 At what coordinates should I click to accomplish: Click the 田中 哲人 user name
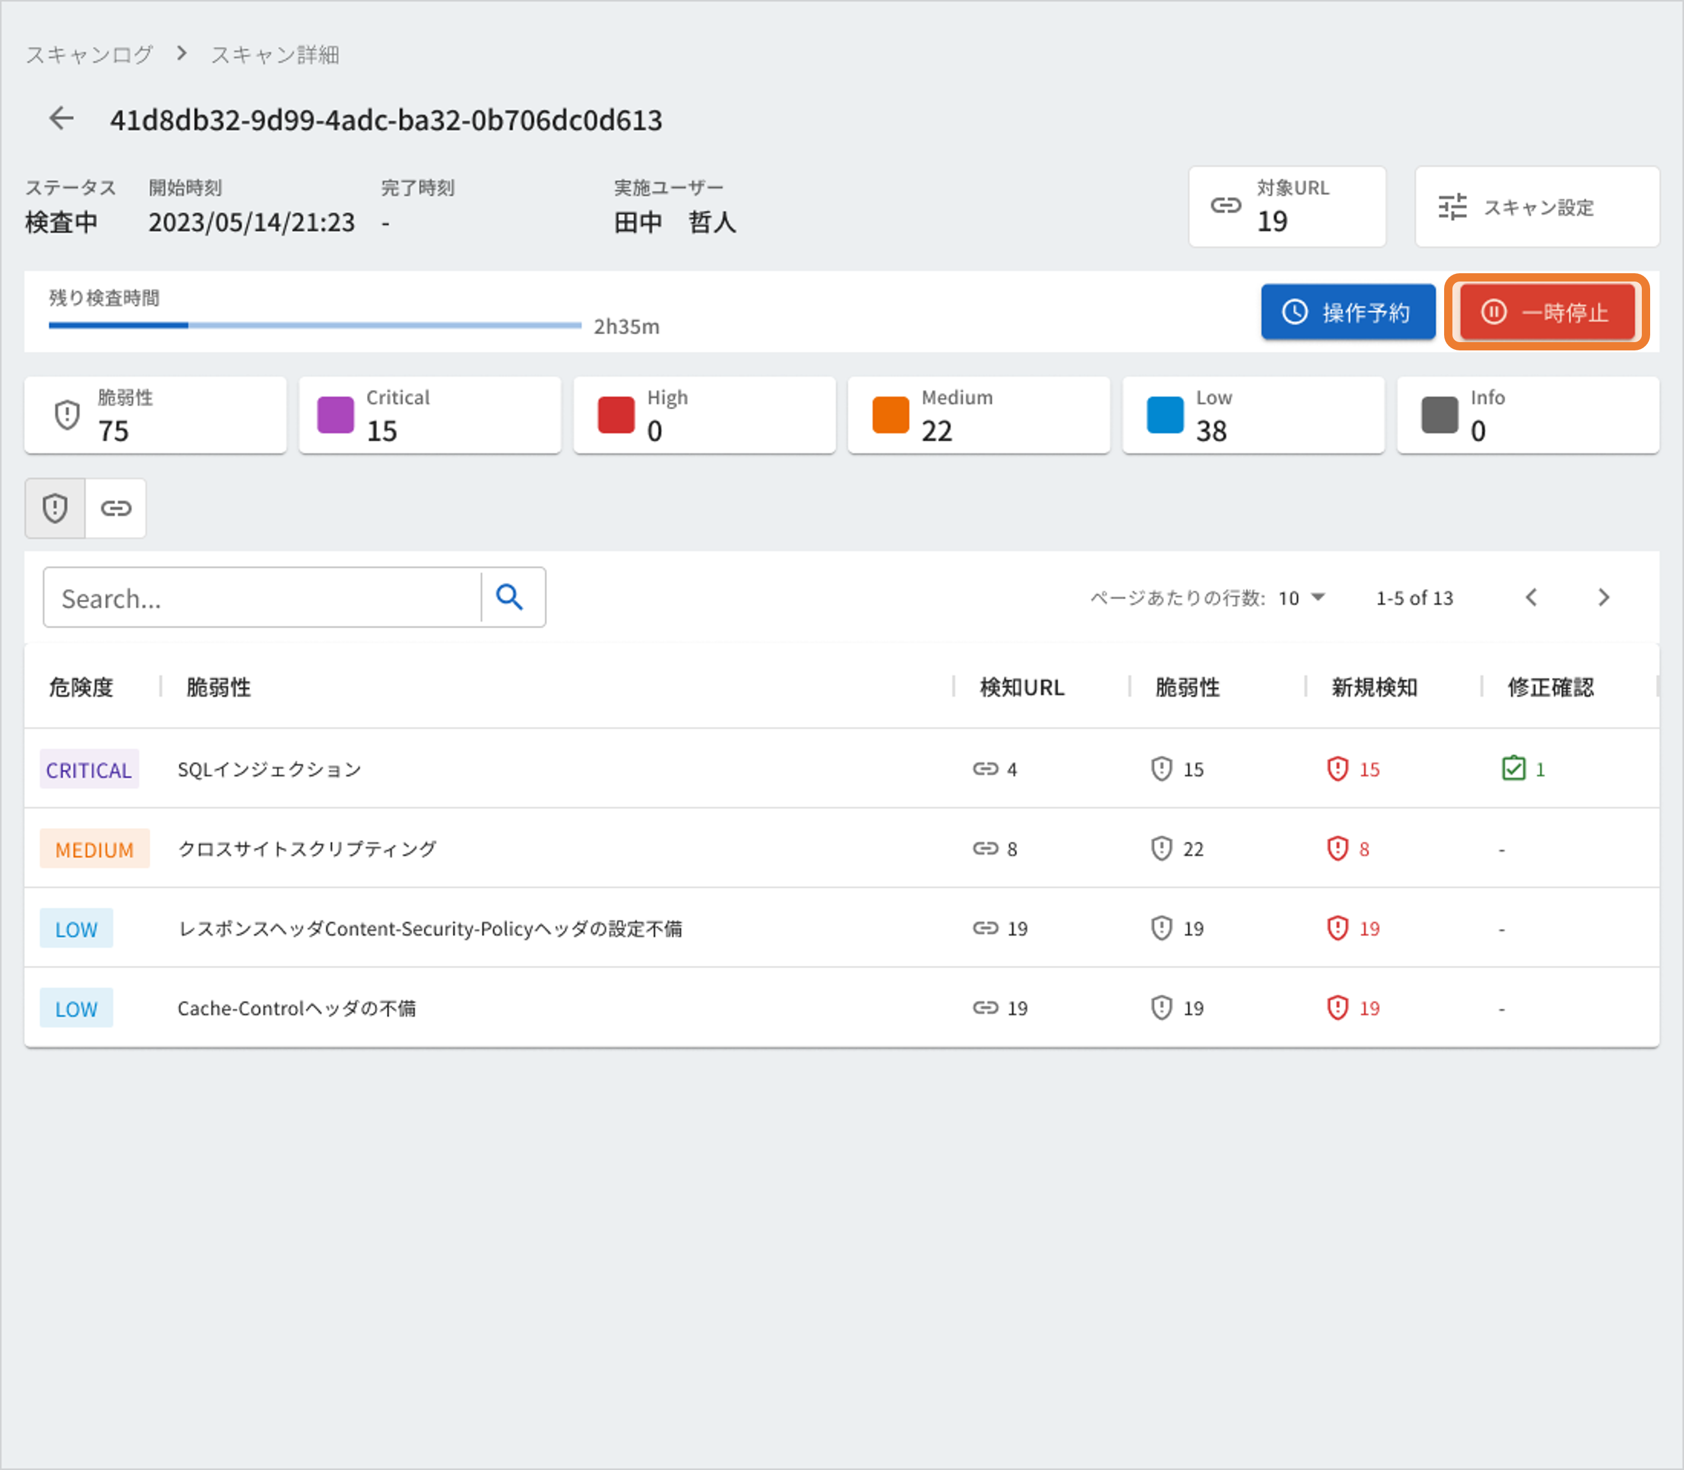click(675, 222)
